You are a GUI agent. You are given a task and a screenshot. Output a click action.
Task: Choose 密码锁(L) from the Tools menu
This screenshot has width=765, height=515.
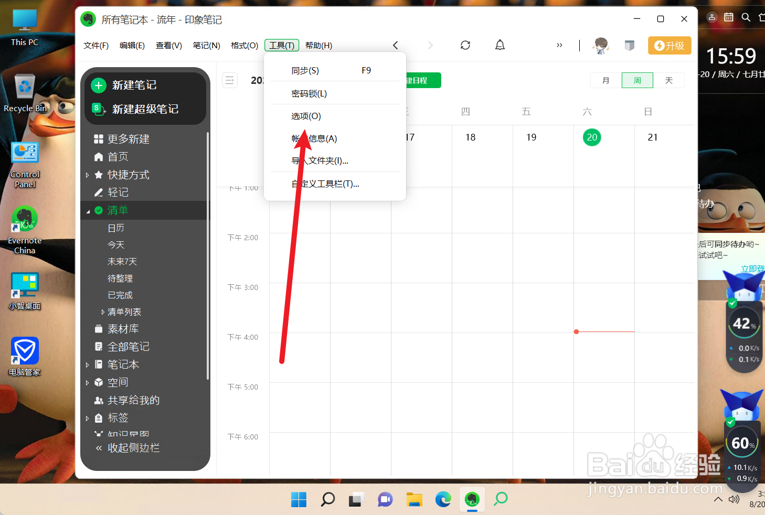coord(335,93)
